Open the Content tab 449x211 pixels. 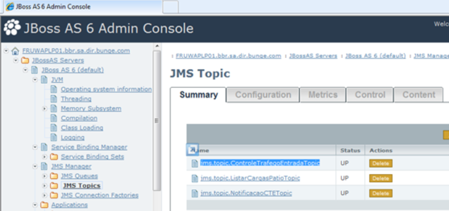pyautogui.click(x=419, y=95)
